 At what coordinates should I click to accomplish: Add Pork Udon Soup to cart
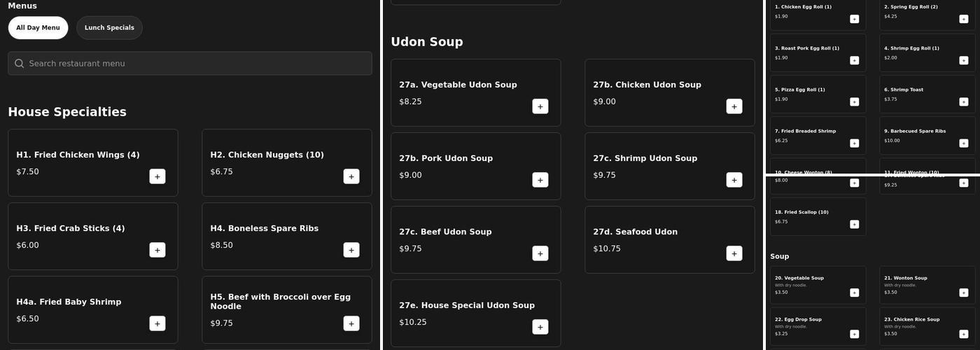[540, 180]
